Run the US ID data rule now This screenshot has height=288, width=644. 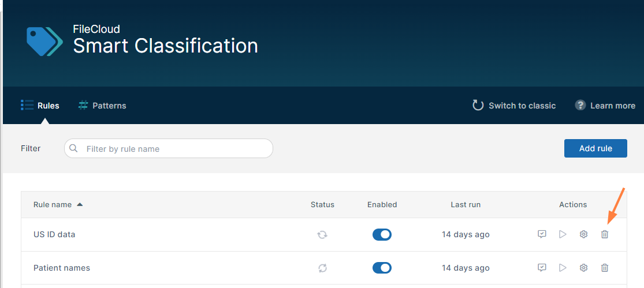pos(563,234)
